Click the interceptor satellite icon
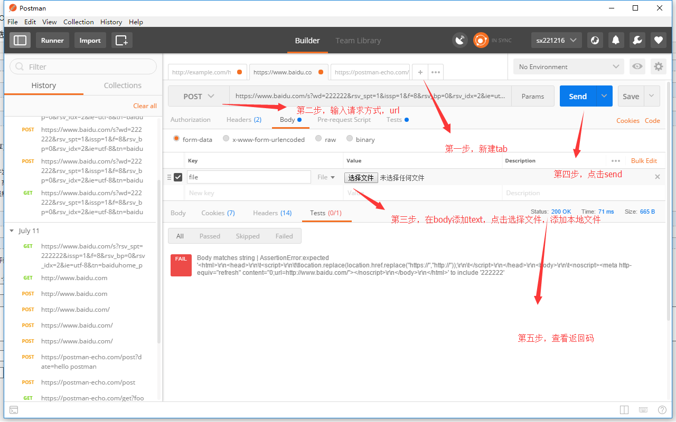 (460, 40)
